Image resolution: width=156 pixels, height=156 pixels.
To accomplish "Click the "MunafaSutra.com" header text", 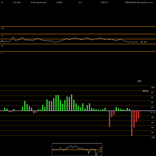I will 145,2.
